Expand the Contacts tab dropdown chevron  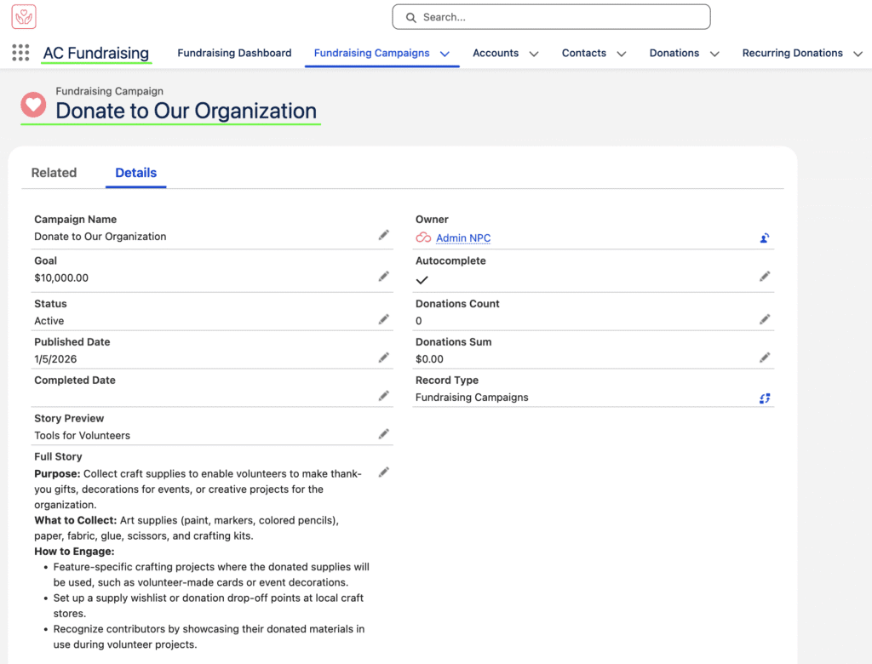pyautogui.click(x=622, y=54)
